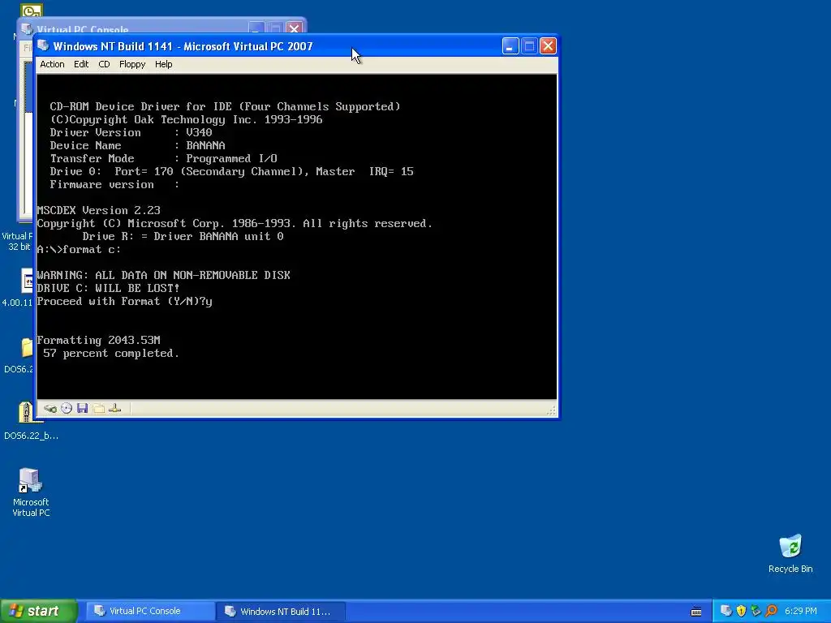Click 'DRIVE C: WILL BE LOST!' line
The image size is (831, 623).
coord(108,288)
